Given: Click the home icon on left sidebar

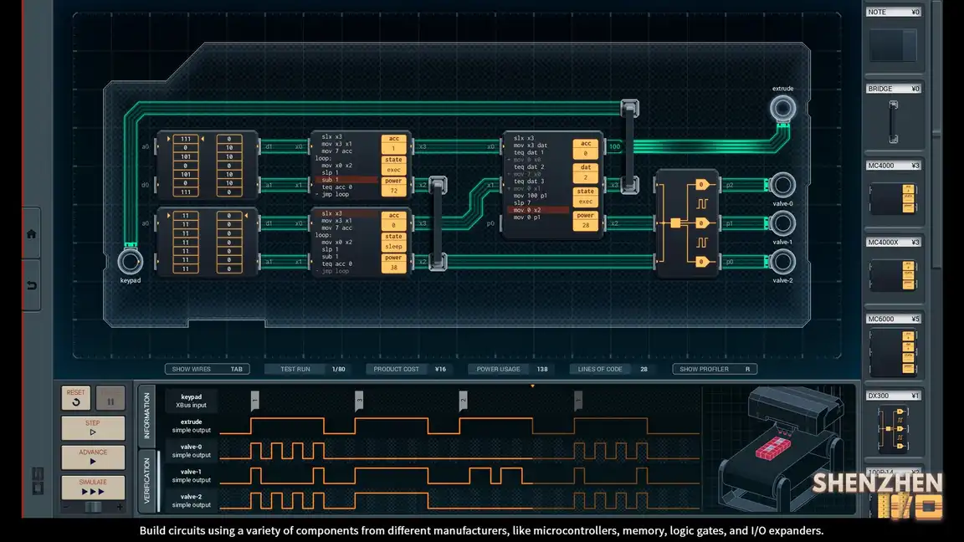Looking at the screenshot, I should 31,233.
